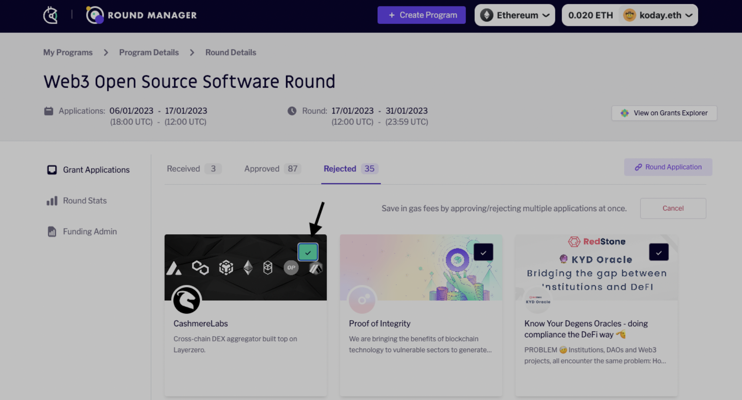Expand the Ethereum network dropdown chevron
742x400 pixels.
click(x=546, y=15)
